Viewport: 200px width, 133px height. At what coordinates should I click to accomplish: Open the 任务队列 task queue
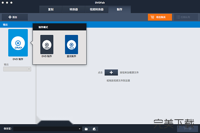(186, 17)
